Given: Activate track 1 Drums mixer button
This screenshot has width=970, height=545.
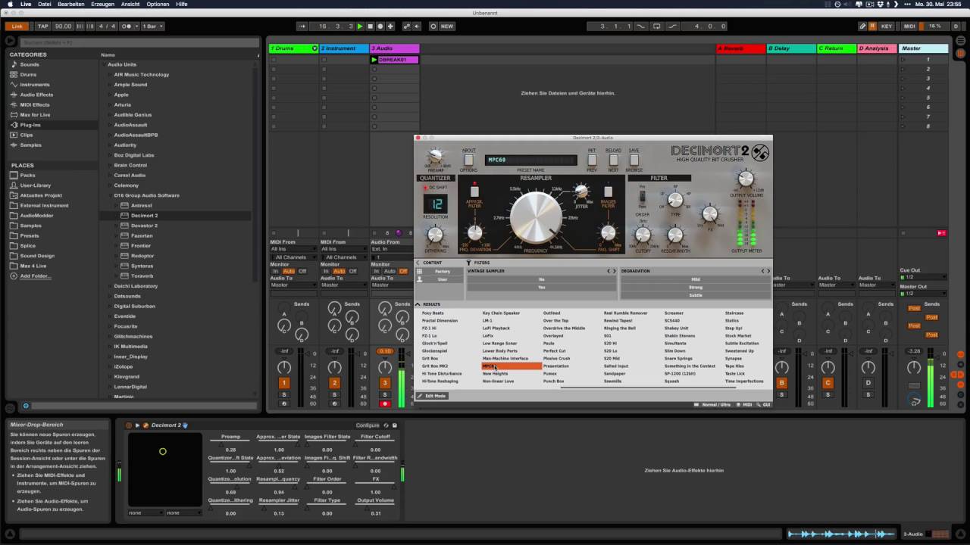Looking at the screenshot, I should click(x=284, y=383).
